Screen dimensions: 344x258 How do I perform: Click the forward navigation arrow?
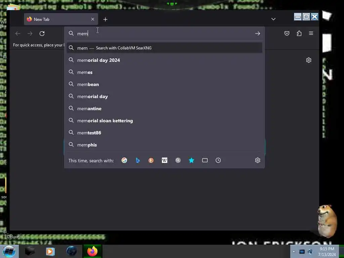point(30,34)
